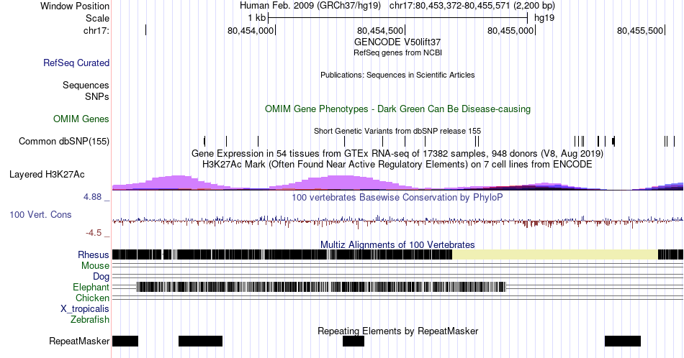684x358 pixels.
Task: Click Short Genetic Variants from dbSNP title
Action: [x=397, y=131]
